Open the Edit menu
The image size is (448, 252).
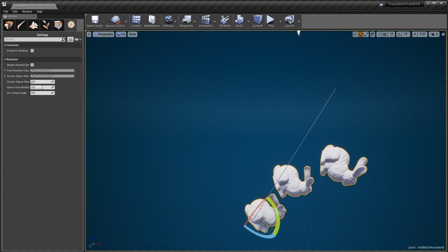pos(15,12)
